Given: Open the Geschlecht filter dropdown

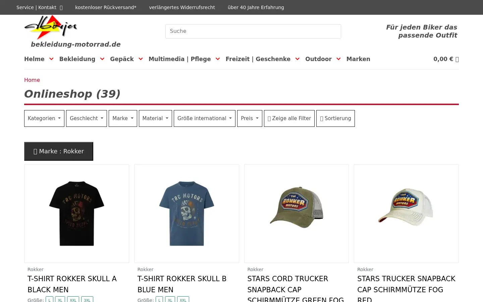Looking at the screenshot, I should click(87, 118).
